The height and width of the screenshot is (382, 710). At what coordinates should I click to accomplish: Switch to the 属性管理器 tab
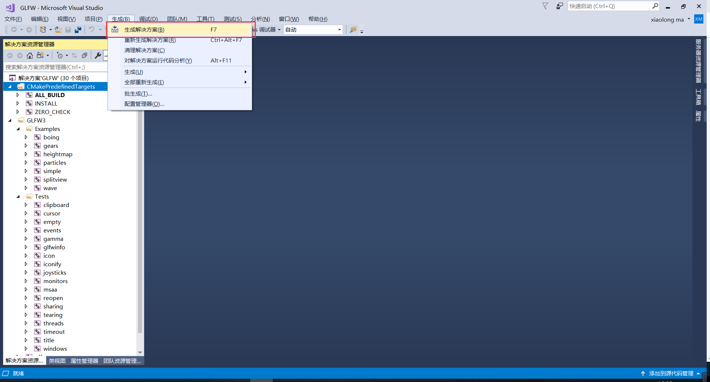pyautogui.click(x=84, y=361)
